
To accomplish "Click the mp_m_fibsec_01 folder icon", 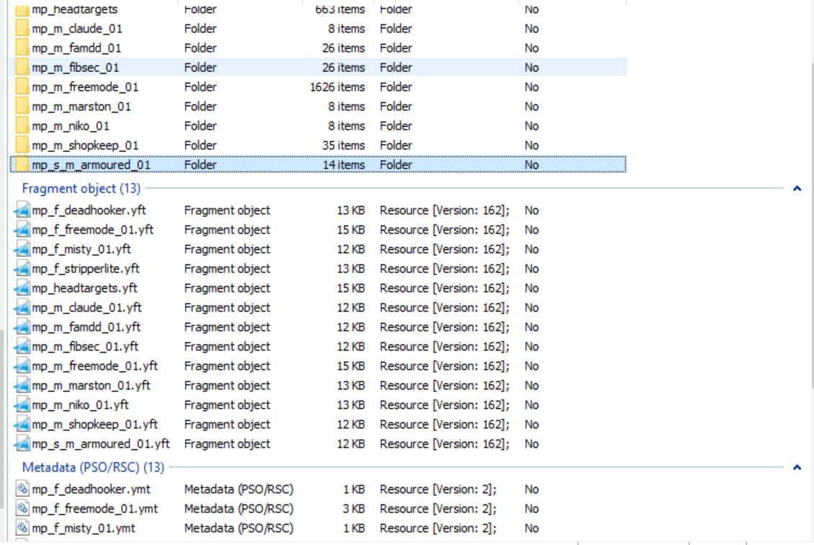I will tap(22, 68).
